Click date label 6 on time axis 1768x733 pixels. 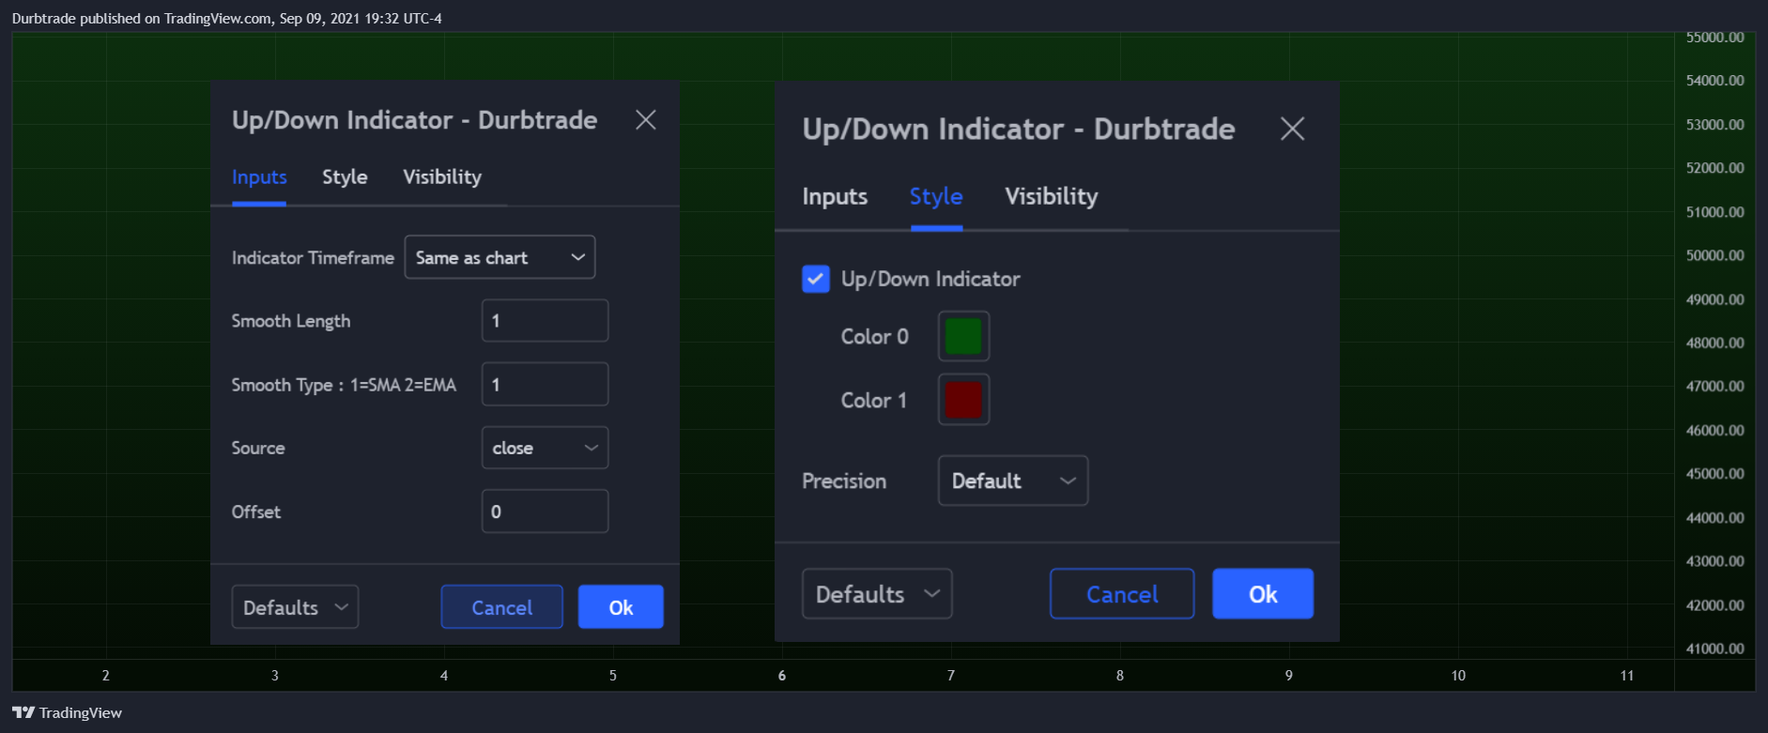[782, 676]
